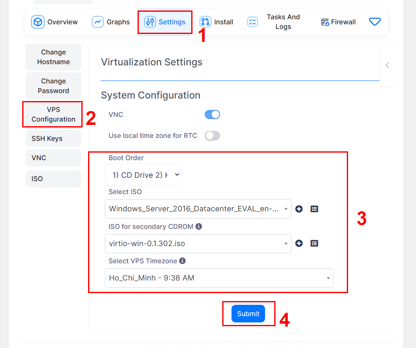Open ISO section in sidebar
416x348 pixels.
coord(53,179)
